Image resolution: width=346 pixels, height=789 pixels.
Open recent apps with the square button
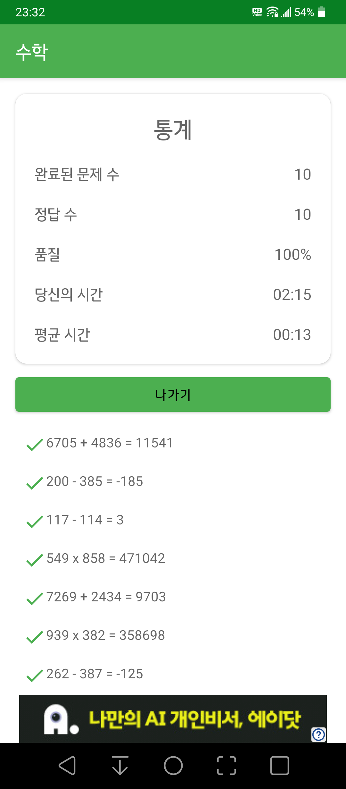pos(280,766)
